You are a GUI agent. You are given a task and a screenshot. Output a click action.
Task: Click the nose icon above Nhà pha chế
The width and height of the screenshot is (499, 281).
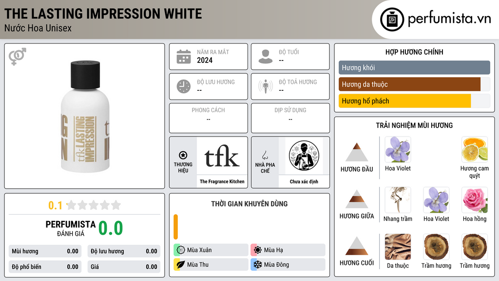265,155
